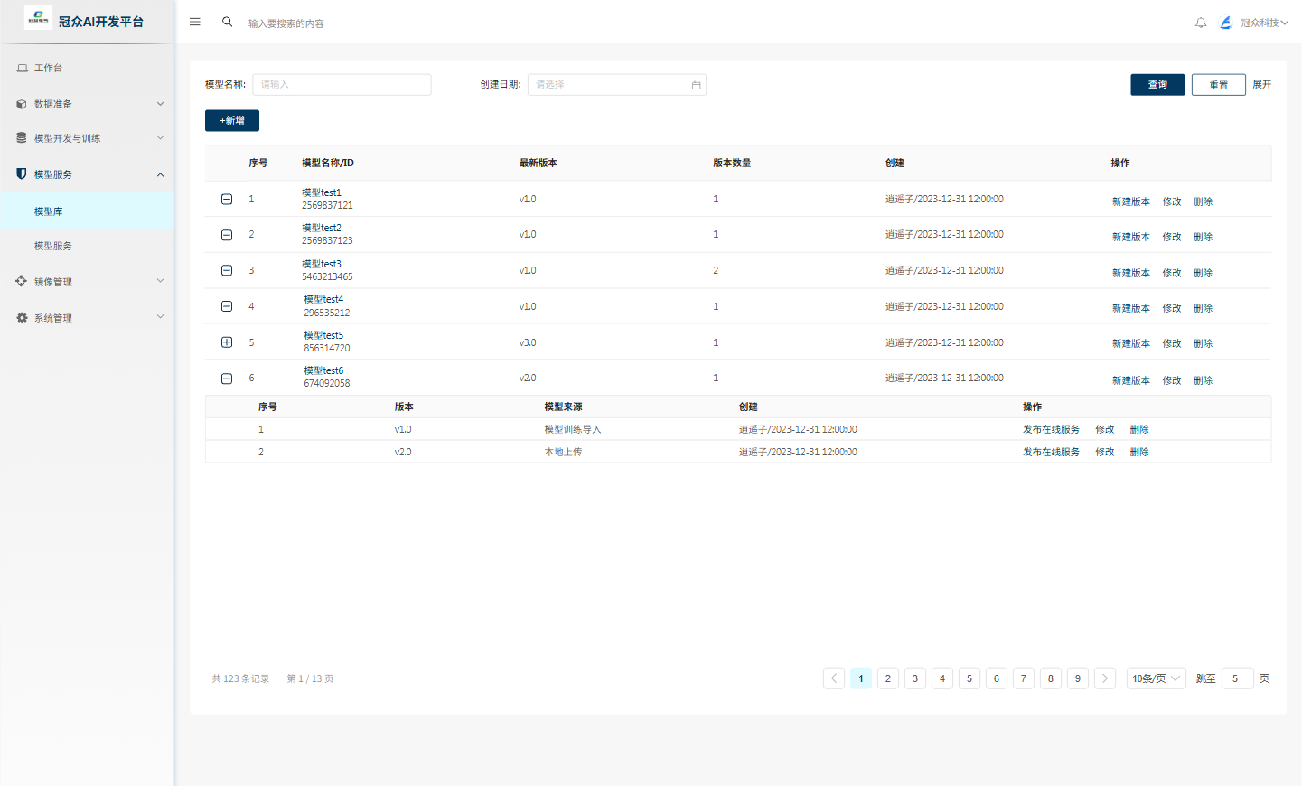Select 模型服务 submenu item under 模型库
The height and width of the screenshot is (786, 1302).
point(53,246)
